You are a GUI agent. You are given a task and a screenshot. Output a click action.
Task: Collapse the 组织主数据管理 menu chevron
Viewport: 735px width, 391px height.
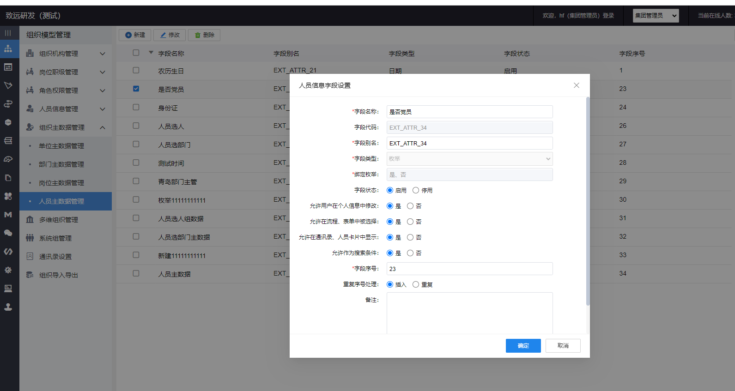[x=103, y=127]
